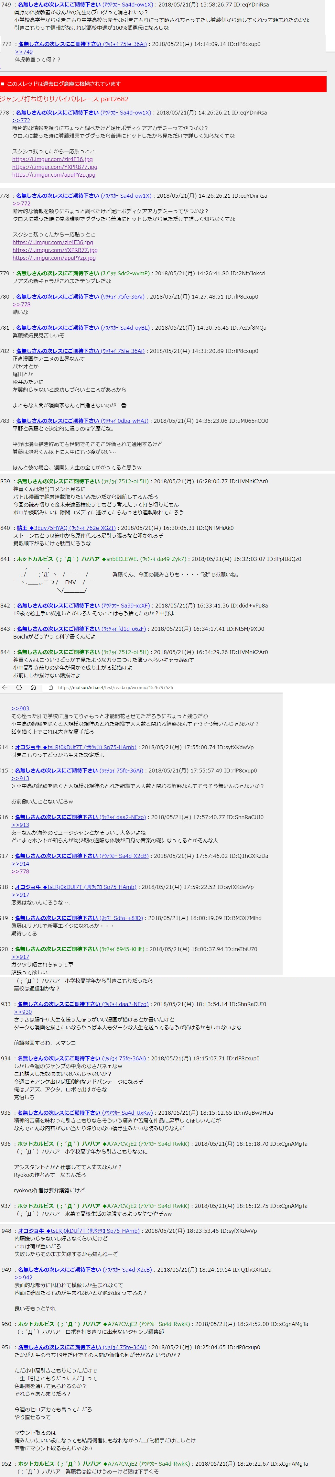The width and height of the screenshot is (335, 1477).
Task: Click poster name link on post 779
Action: point(57,273)
